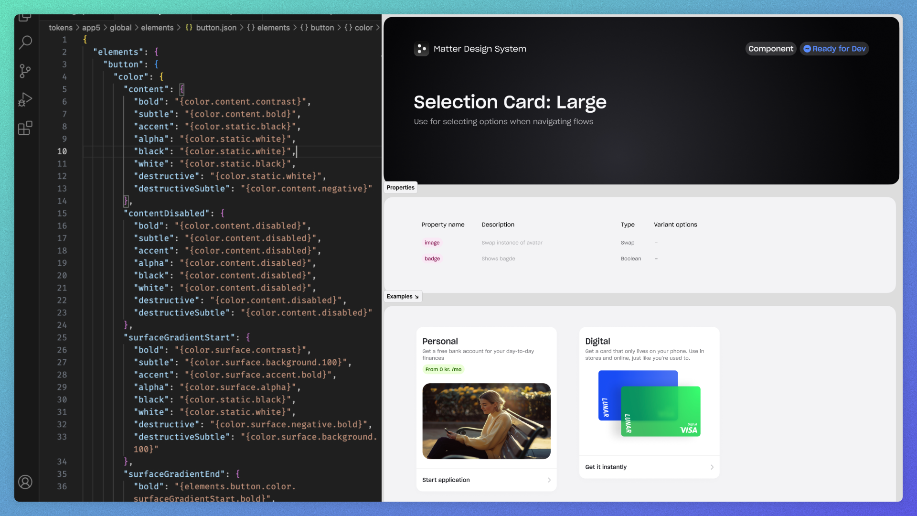Click the Variant options column header
This screenshot has width=917, height=516.
pos(675,225)
